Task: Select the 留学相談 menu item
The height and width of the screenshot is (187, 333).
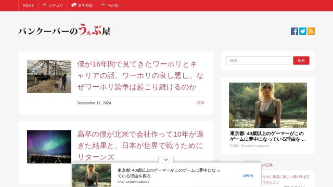Action: coord(82,6)
